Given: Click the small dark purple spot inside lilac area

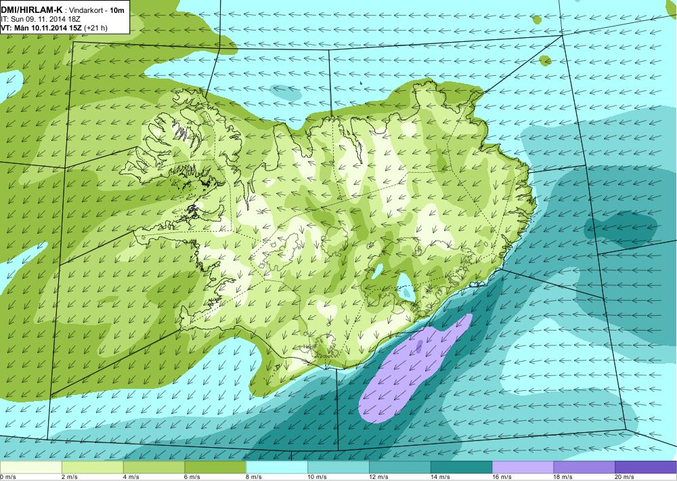Looking at the screenshot, I should coord(419,346).
